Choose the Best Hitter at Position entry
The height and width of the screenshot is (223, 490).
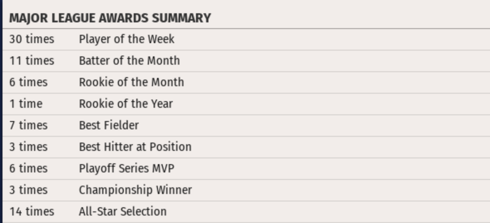coord(135,147)
